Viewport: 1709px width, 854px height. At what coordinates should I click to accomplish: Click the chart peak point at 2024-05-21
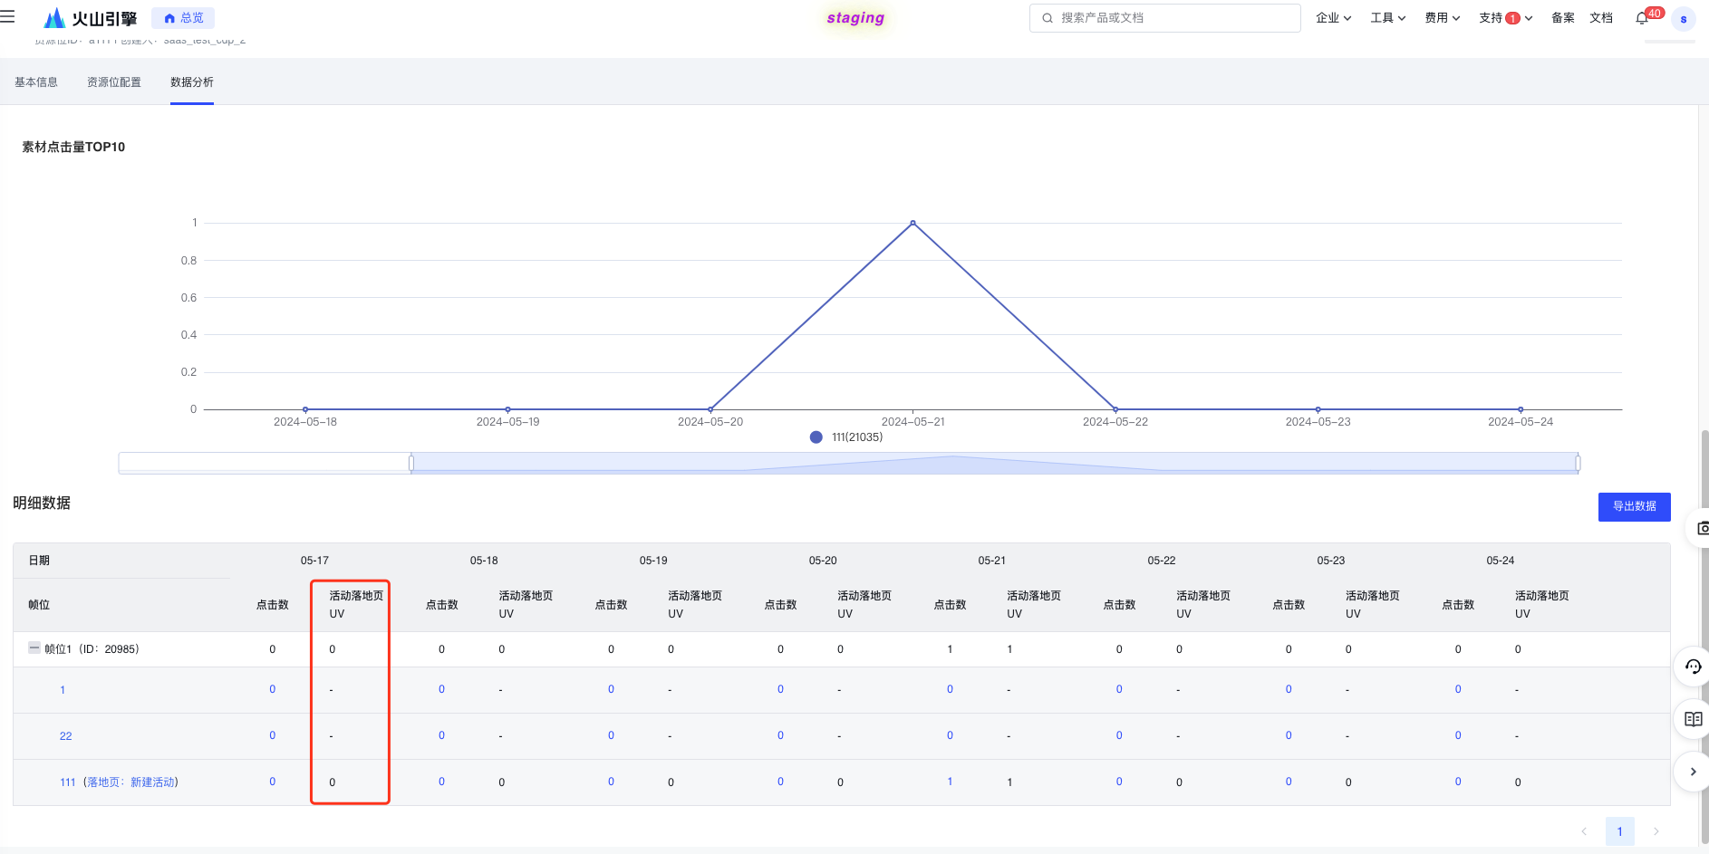pos(912,223)
